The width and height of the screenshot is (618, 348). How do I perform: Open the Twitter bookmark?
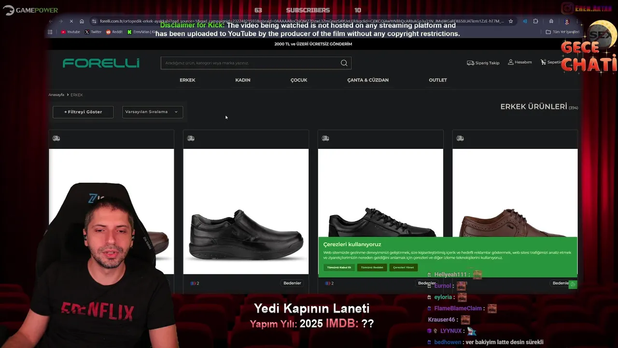[93, 32]
